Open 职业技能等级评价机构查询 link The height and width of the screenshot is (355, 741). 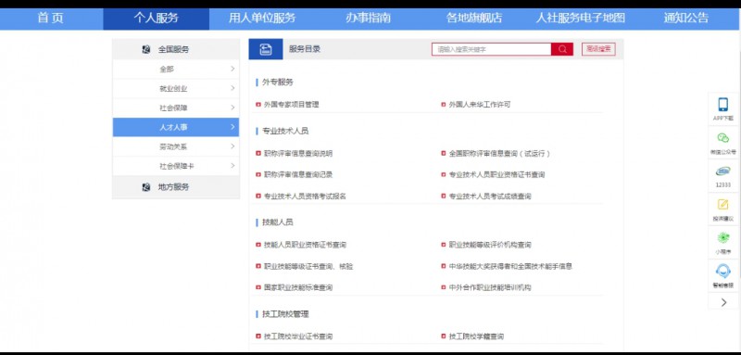pyautogui.click(x=490, y=245)
